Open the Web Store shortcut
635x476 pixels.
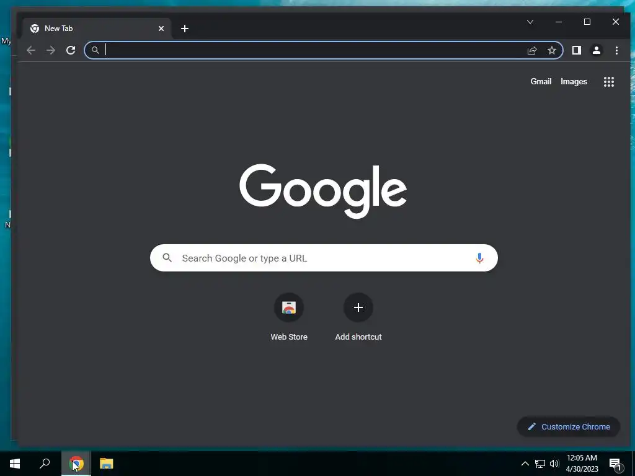coord(289,317)
